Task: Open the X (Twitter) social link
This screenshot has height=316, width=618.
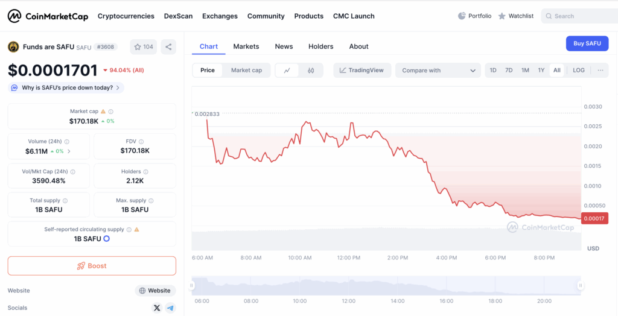Action: pos(157,308)
